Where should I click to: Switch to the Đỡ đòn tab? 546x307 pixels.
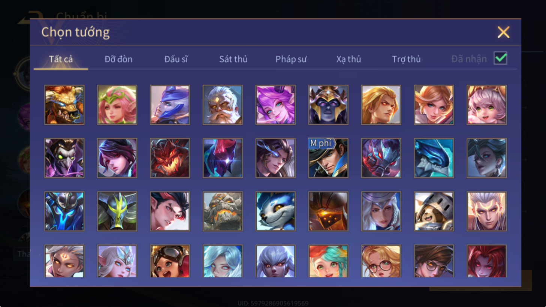118,59
